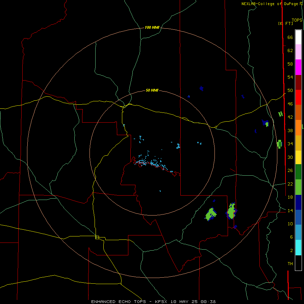Pick the light green legend swatch
Image resolution: width=304 pixels, height=304 pixels.
click(x=298, y=187)
